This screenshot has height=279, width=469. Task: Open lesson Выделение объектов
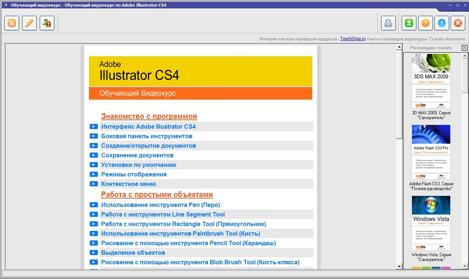(x=133, y=253)
